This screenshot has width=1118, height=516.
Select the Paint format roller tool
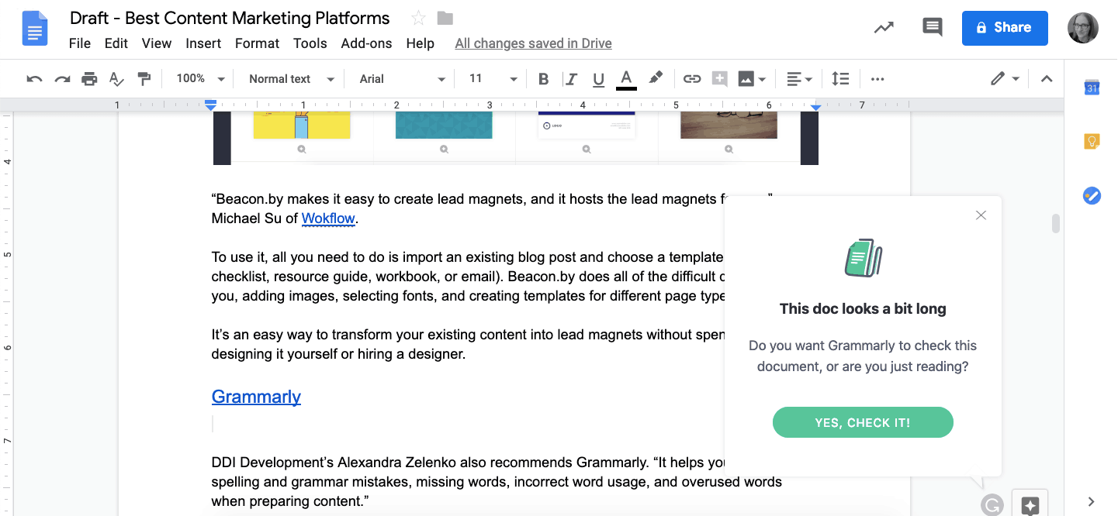144,79
